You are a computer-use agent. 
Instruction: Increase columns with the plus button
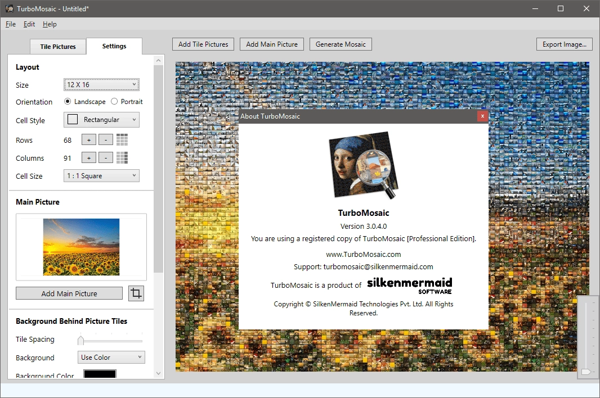point(89,157)
